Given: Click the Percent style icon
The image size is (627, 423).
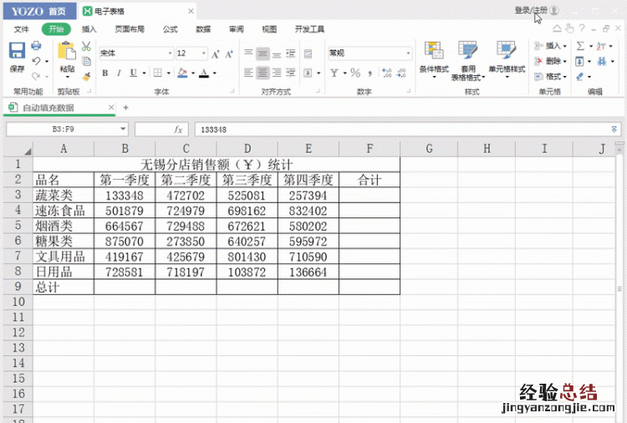Looking at the screenshot, I should pos(355,73).
